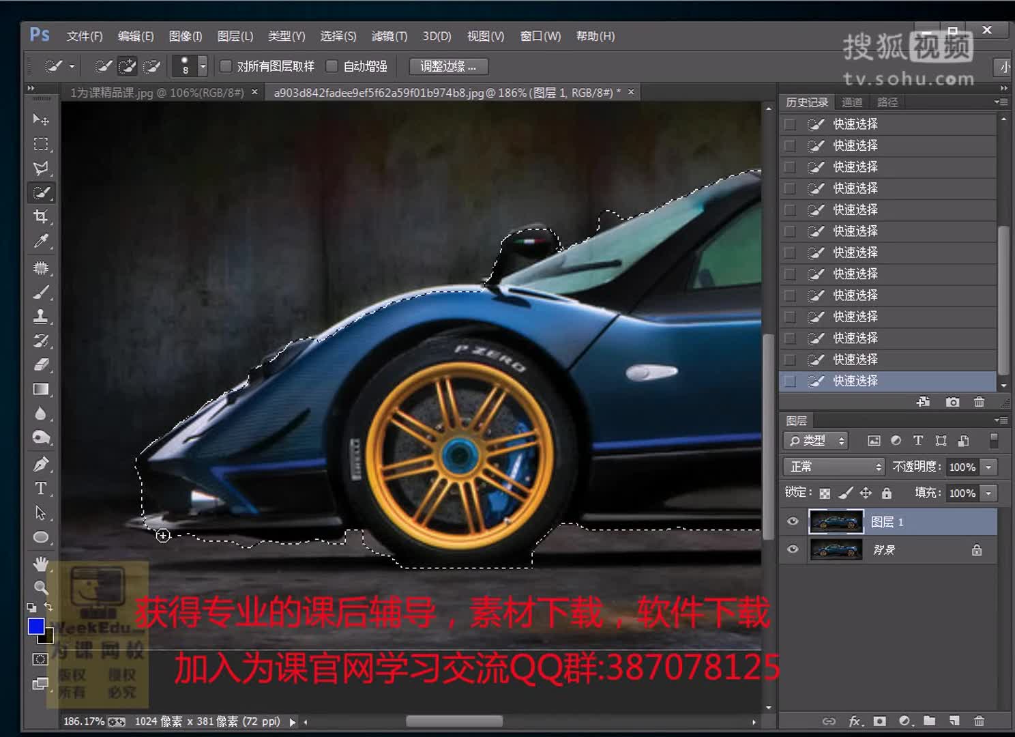This screenshot has width=1015, height=737.
Task: Open the tool preset picker arrow
Action: tap(72, 67)
